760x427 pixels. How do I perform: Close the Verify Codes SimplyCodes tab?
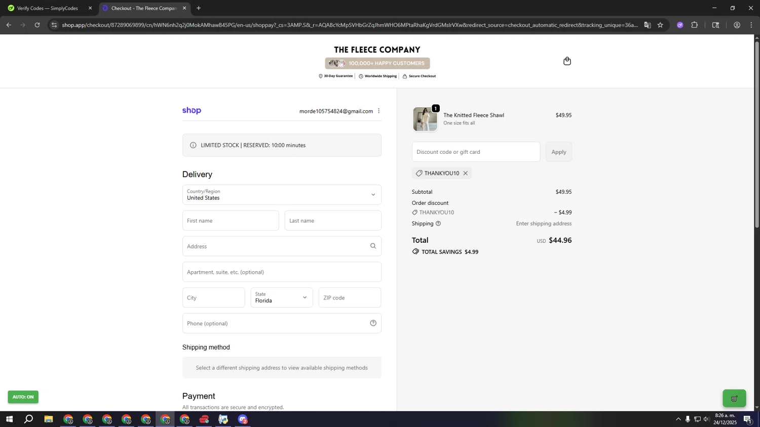pos(90,8)
